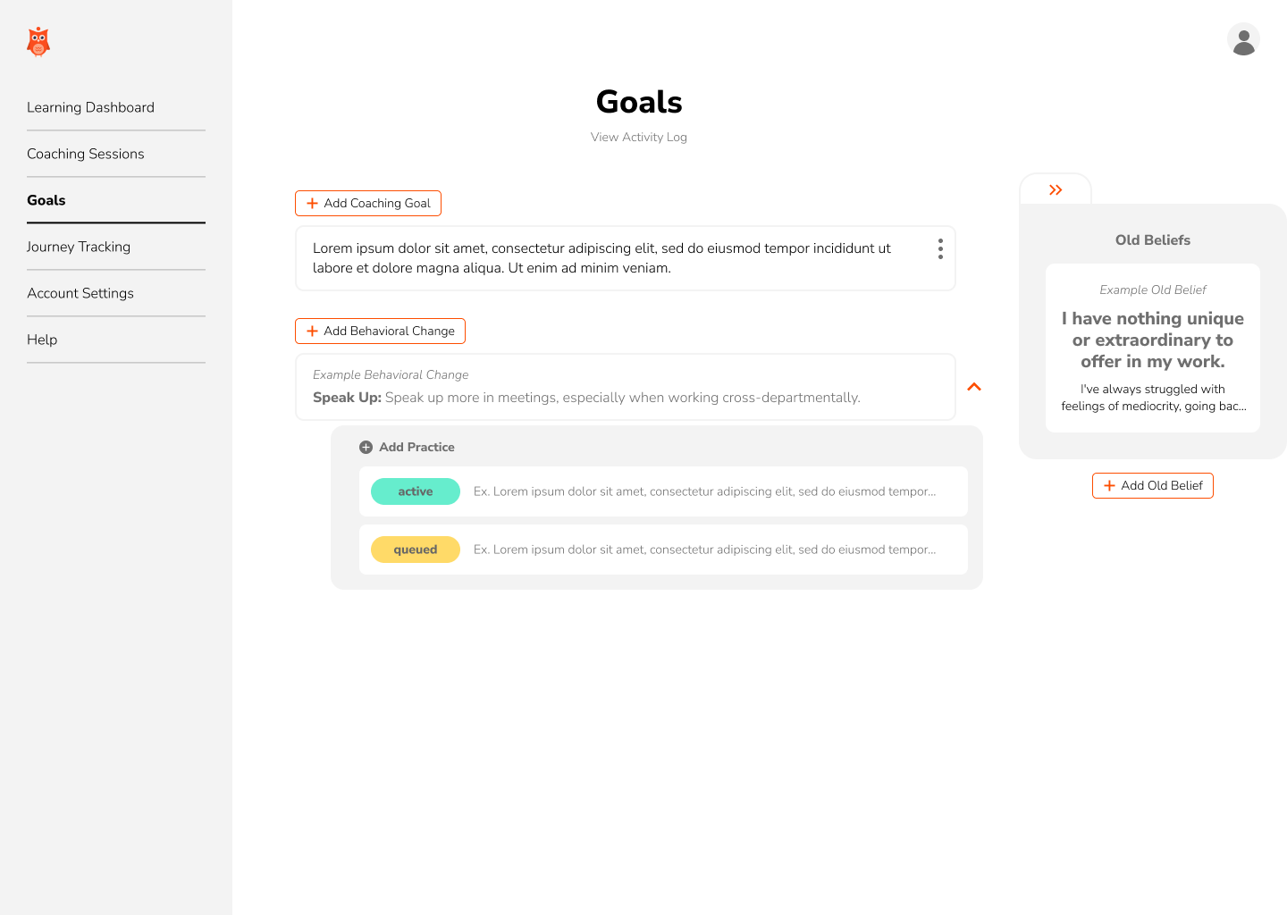Collapse the Old Beliefs panel with the double-arrow
The image size is (1287, 915).
point(1056,189)
